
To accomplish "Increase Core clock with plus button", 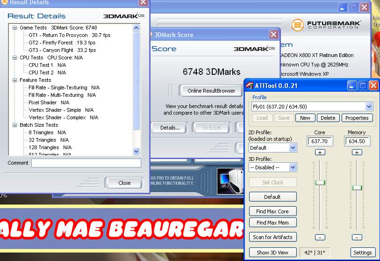I will (320, 152).
